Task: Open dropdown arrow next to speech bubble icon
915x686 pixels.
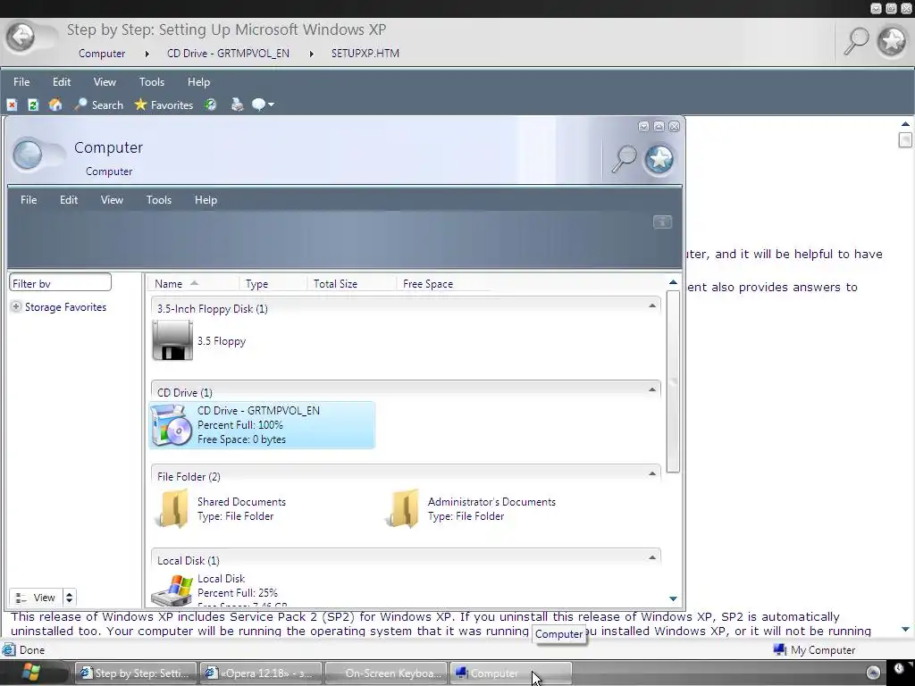Action: pyautogui.click(x=272, y=105)
